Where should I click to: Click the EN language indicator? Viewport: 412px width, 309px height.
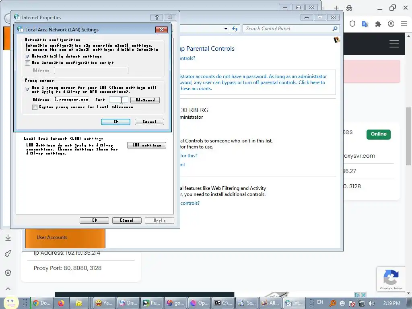pos(320,302)
